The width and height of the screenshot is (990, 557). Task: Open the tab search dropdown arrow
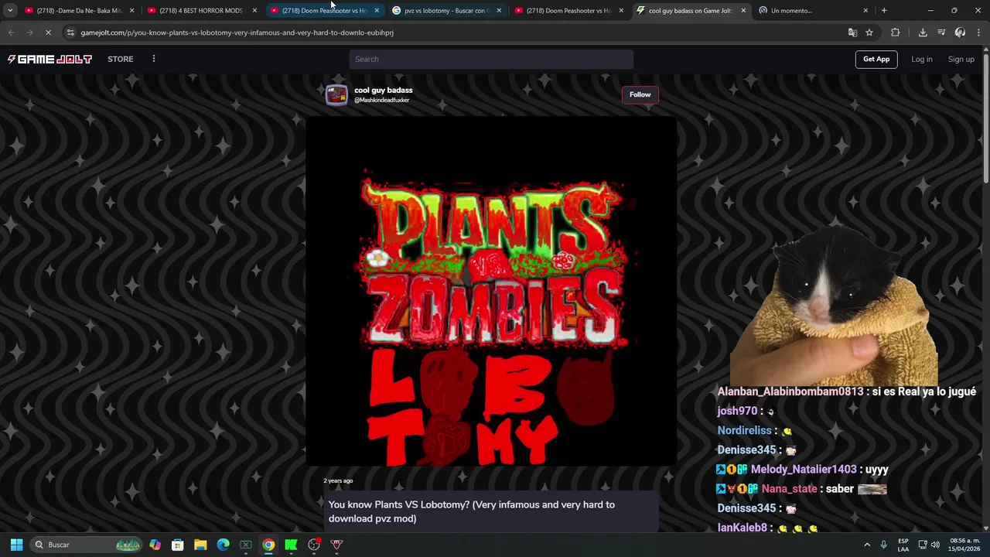click(x=10, y=10)
